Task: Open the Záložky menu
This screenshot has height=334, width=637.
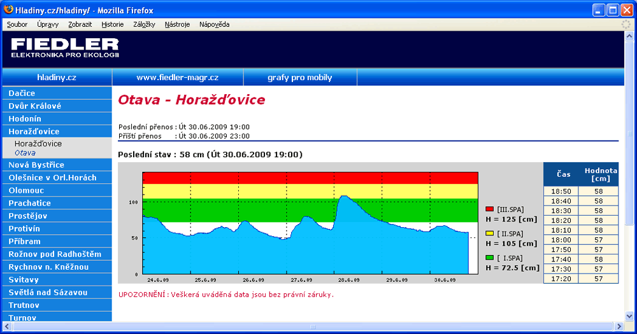Action: pyautogui.click(x=144, y=24)
